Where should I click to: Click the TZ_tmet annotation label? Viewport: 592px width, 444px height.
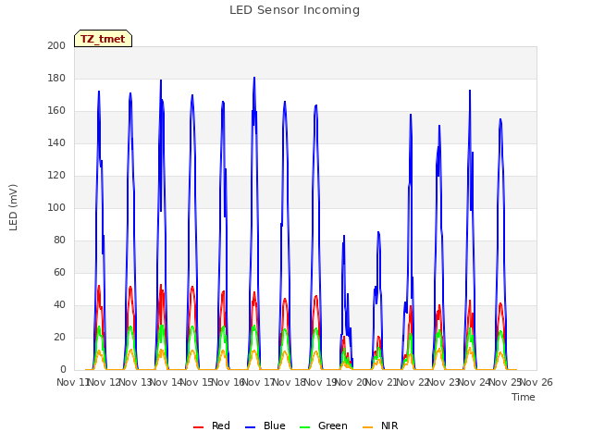pyautogui.click(x=103, y=39)
